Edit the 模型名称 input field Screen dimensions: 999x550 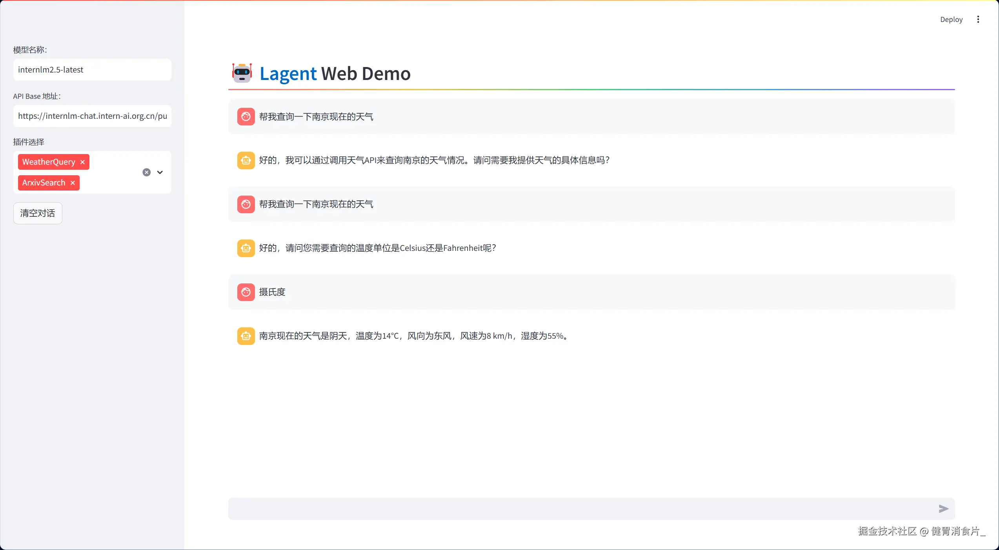tap(92, 70)
